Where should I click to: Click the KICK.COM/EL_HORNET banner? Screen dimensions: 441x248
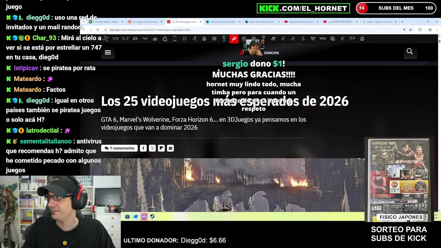(x=303, y=8)
